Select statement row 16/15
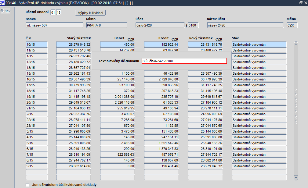 pyautogui.click(x=37, y=79)
